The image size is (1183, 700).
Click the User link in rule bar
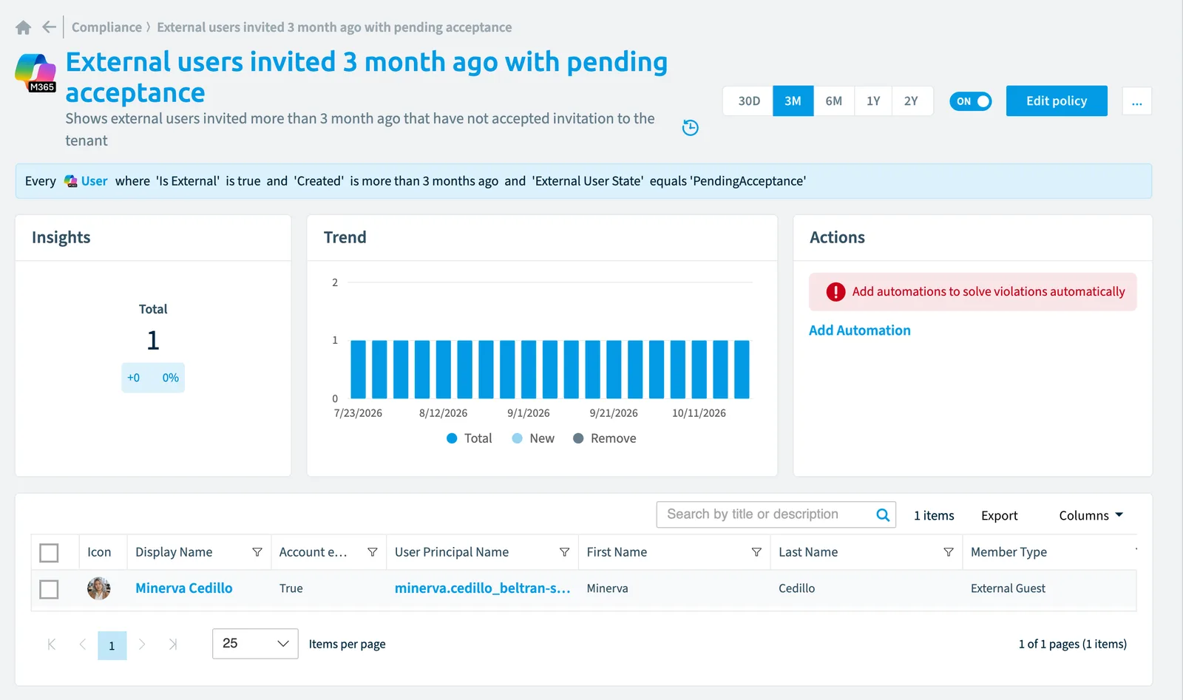click(94, 181)
